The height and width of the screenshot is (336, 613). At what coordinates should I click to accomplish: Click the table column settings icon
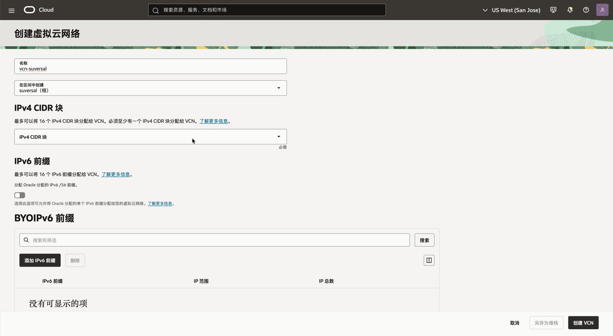click(429, 261)
